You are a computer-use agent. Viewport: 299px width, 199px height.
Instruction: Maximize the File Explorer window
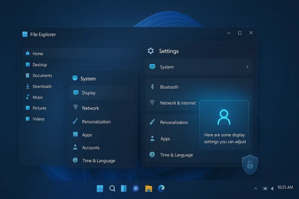(240, 33)
